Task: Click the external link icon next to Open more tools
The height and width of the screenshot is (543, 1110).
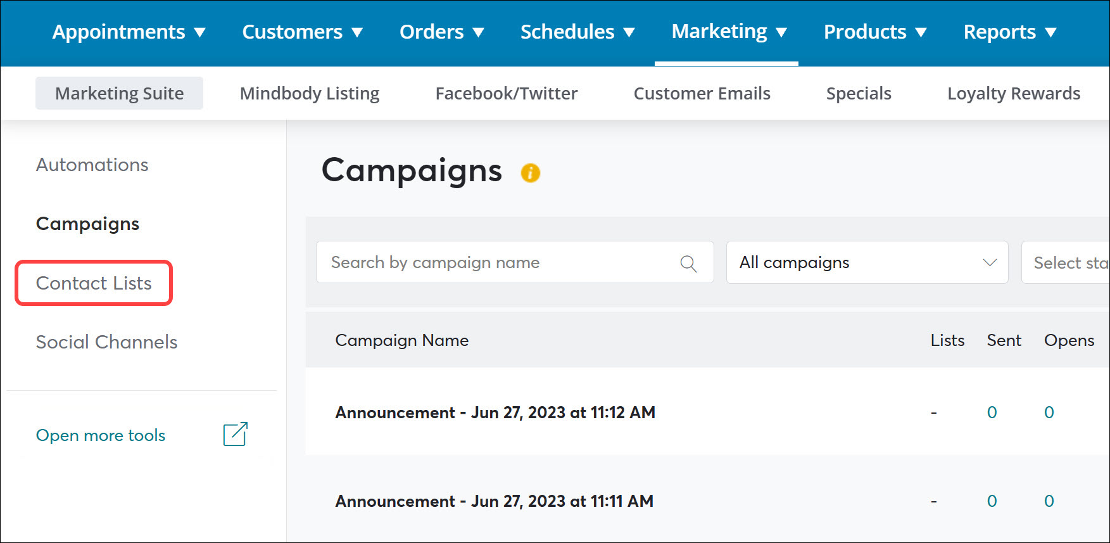Action: [x=235, y=434]
